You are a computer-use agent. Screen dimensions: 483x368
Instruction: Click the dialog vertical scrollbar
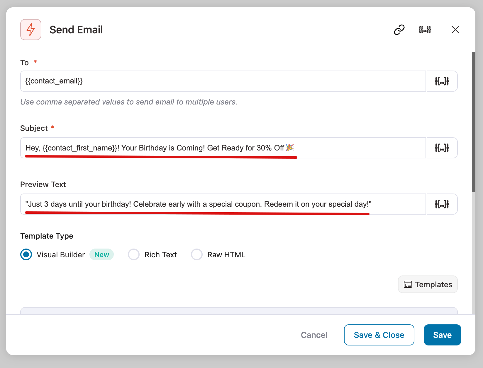coord(473,122)
